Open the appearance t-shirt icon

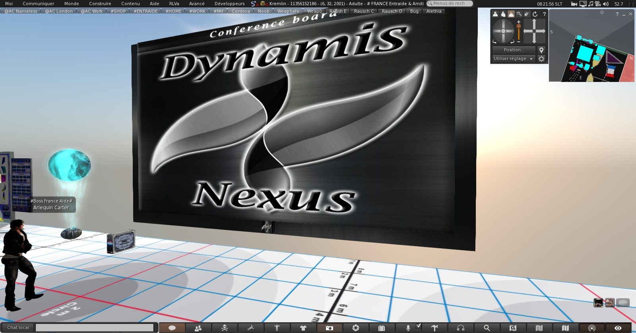click(x=303, y=328)
